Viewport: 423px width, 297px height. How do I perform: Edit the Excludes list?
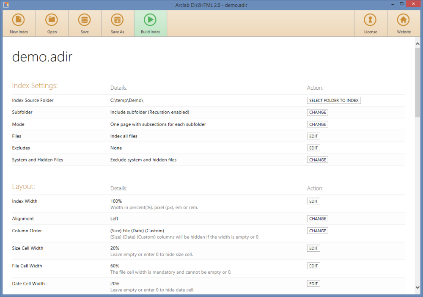[313, 148]
